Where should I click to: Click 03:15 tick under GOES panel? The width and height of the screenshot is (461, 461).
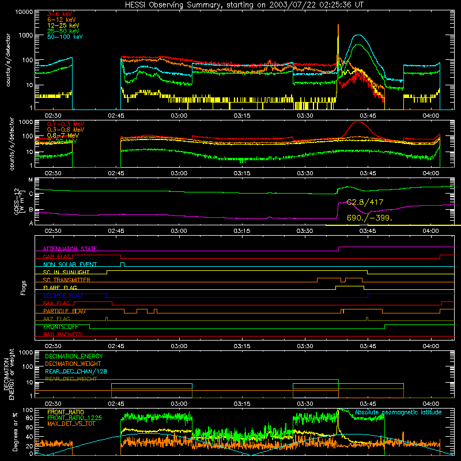[242, 231]
